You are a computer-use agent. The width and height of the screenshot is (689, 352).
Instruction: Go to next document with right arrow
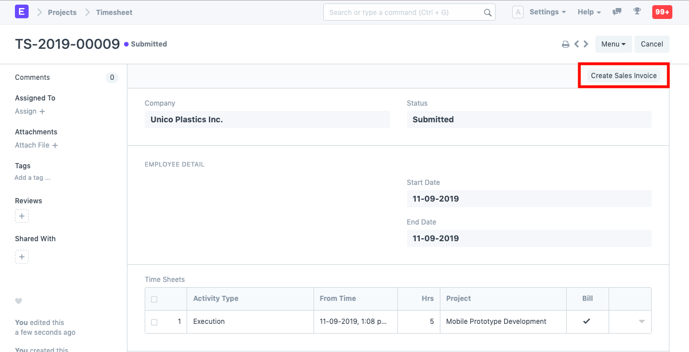tap(586, 44)
